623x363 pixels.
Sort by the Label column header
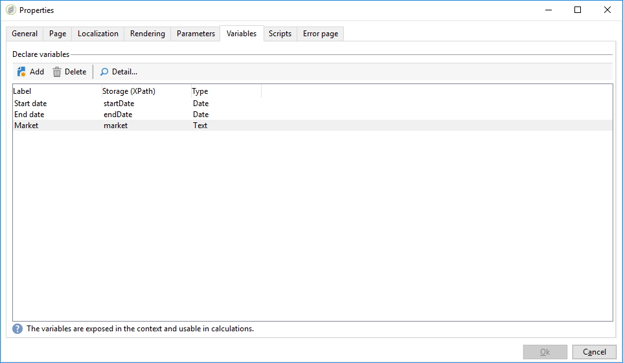pyautogui.click(x=56, y=91)
